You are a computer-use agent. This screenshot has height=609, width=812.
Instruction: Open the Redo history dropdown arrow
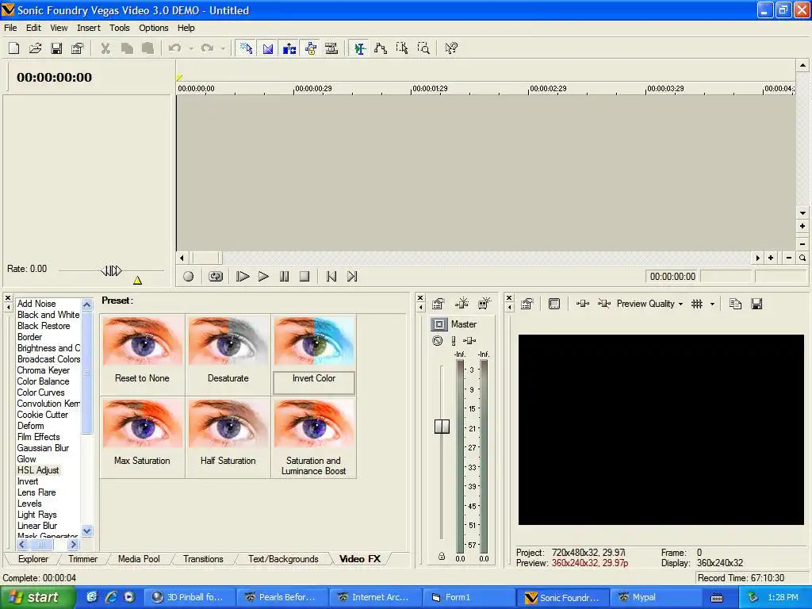pyautogui.click(x=223, y=48)
